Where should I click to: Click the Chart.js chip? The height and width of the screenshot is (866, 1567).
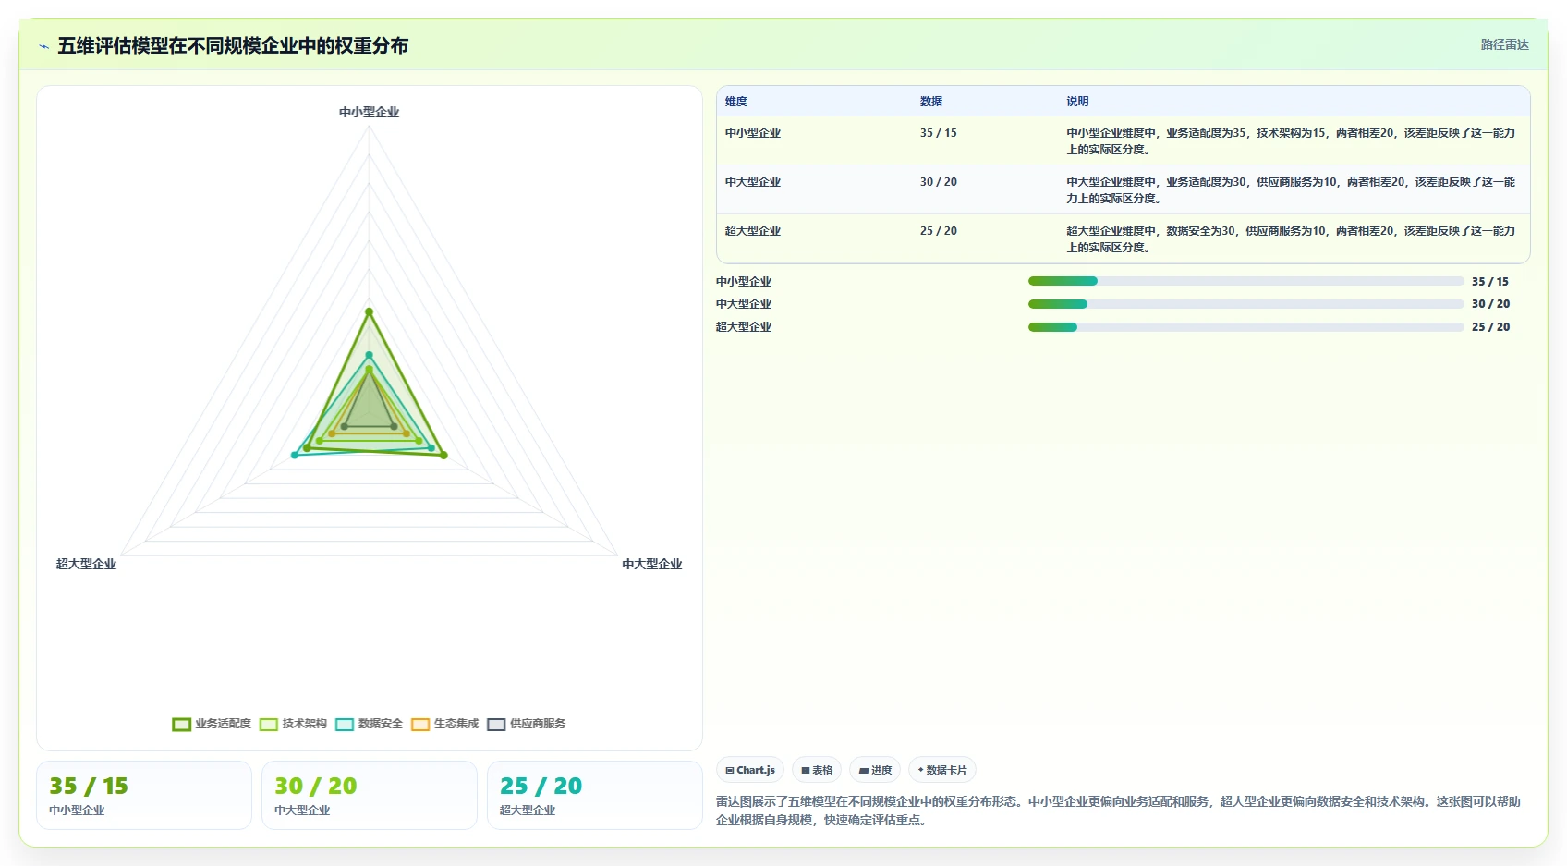tap(750, 770)
